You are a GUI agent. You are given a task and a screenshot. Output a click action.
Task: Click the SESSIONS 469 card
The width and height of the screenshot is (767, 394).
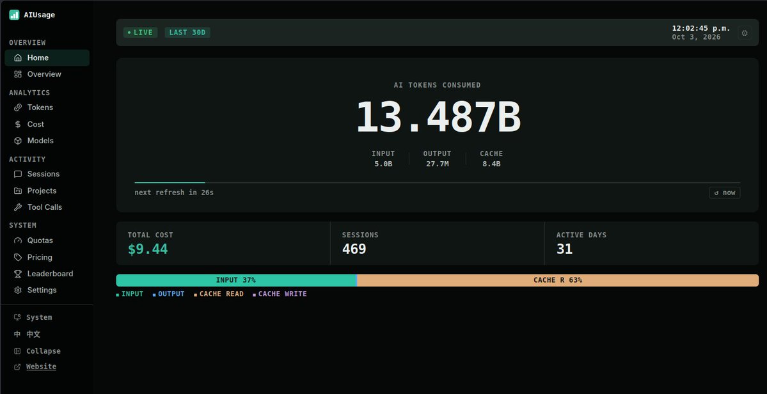438,243
